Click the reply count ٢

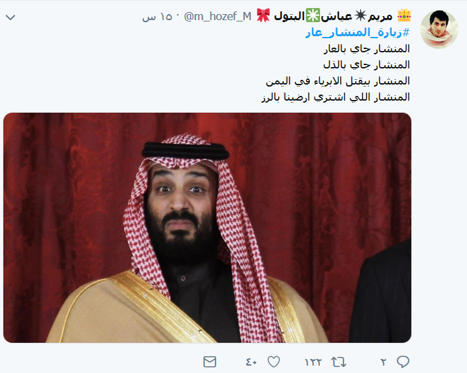tap(383, 362)
